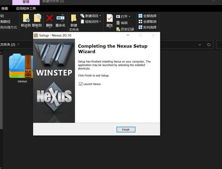This screenshot has height=169, width=222.
Task: Click the 文件夹 (2) breadcrumb in address bar
Action: pyautogui.click(x=7, y=45)
